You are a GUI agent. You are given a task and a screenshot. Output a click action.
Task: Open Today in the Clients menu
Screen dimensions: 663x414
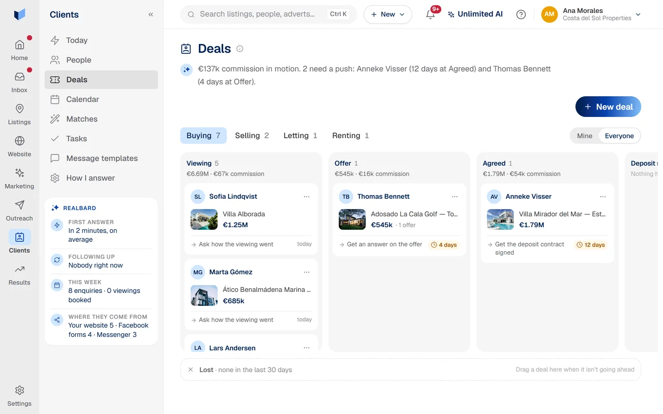click(x=102, y=40)
